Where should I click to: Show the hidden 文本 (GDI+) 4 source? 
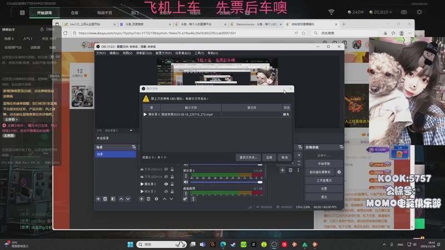click(166, 177)
